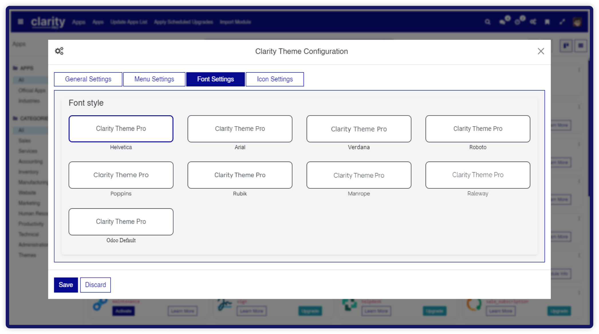Screen dimensions: 599x334
Task: Open Import Module menu item
Action: (235, 22)
